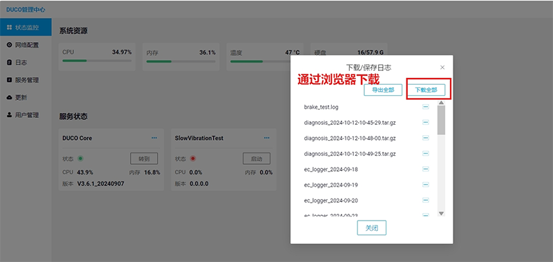Viewport: 553px width, 262px height.
Task: Click 转到 on DUCO Core card
Action: [x=144, y=159]
